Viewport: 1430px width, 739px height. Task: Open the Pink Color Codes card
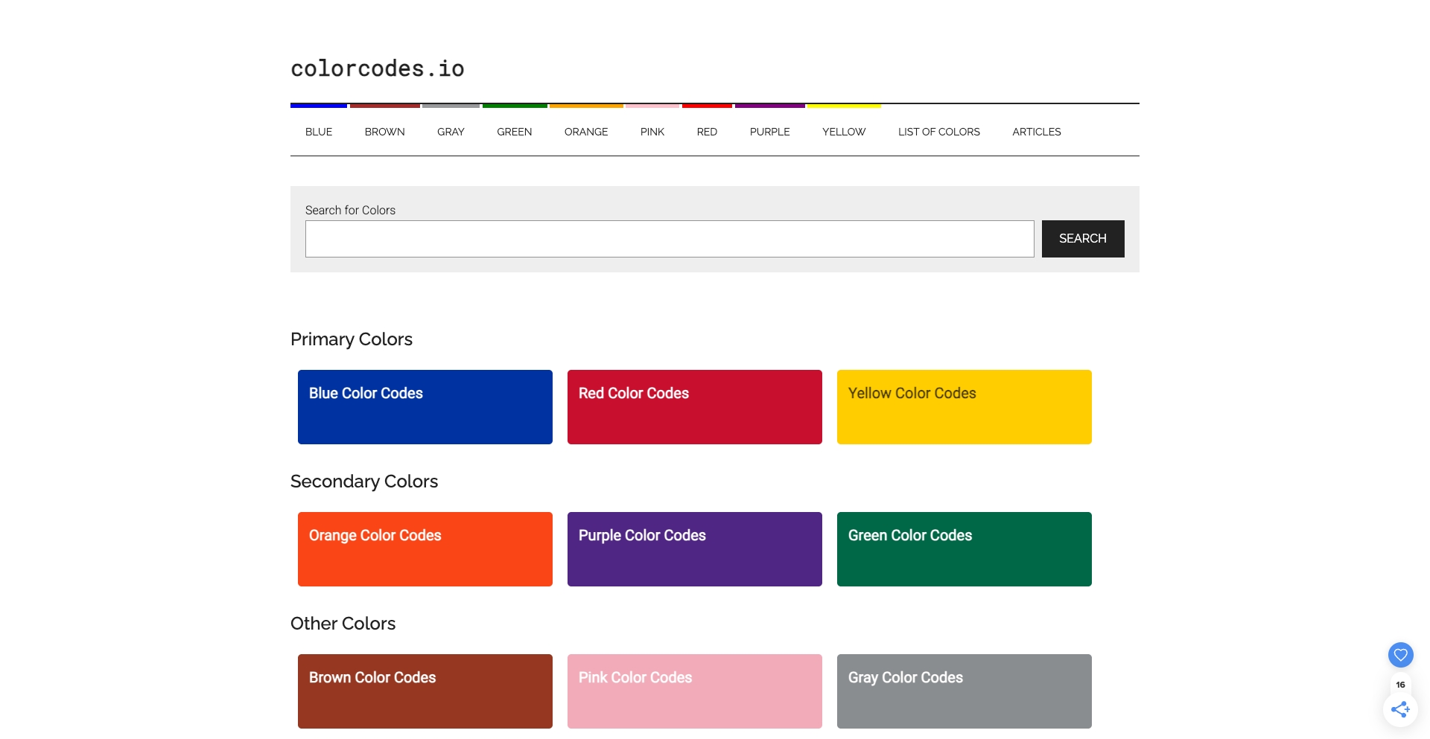point(694,691)
